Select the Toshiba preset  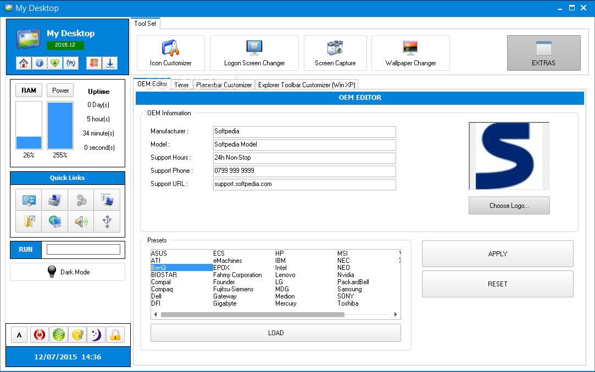[348, 304]
